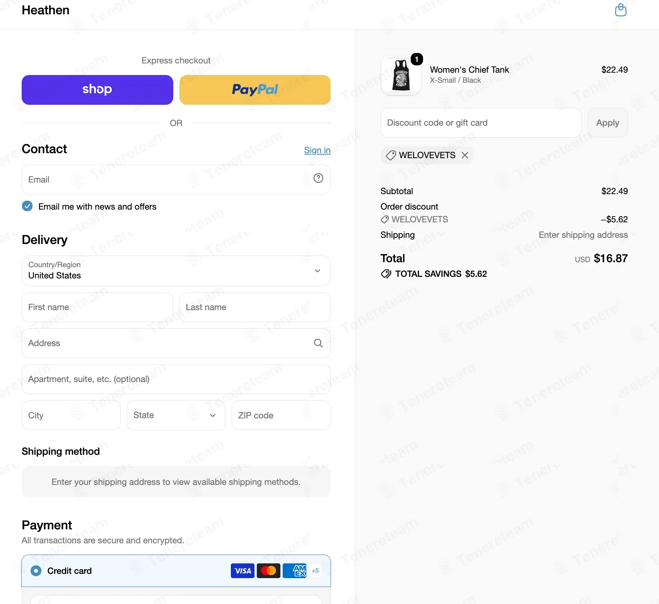
Task: Click the Visa card icon
Action: [x=242, y=571]
